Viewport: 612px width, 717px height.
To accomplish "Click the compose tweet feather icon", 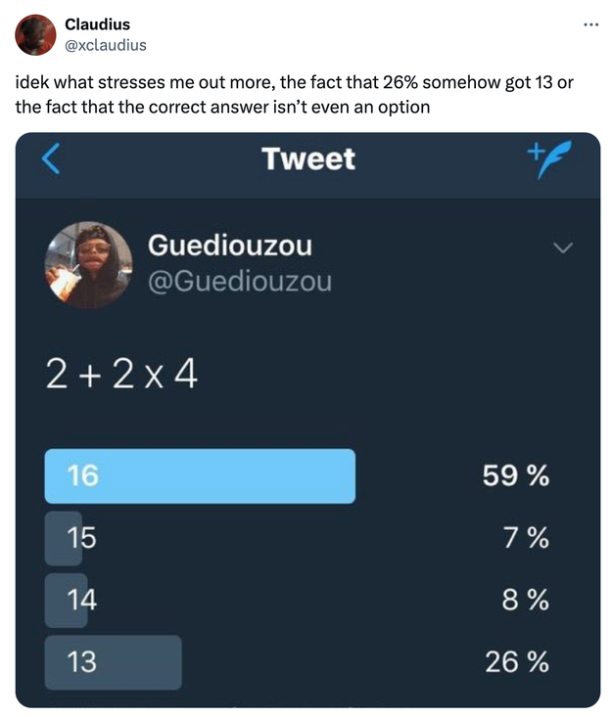I will click(550, 158).
